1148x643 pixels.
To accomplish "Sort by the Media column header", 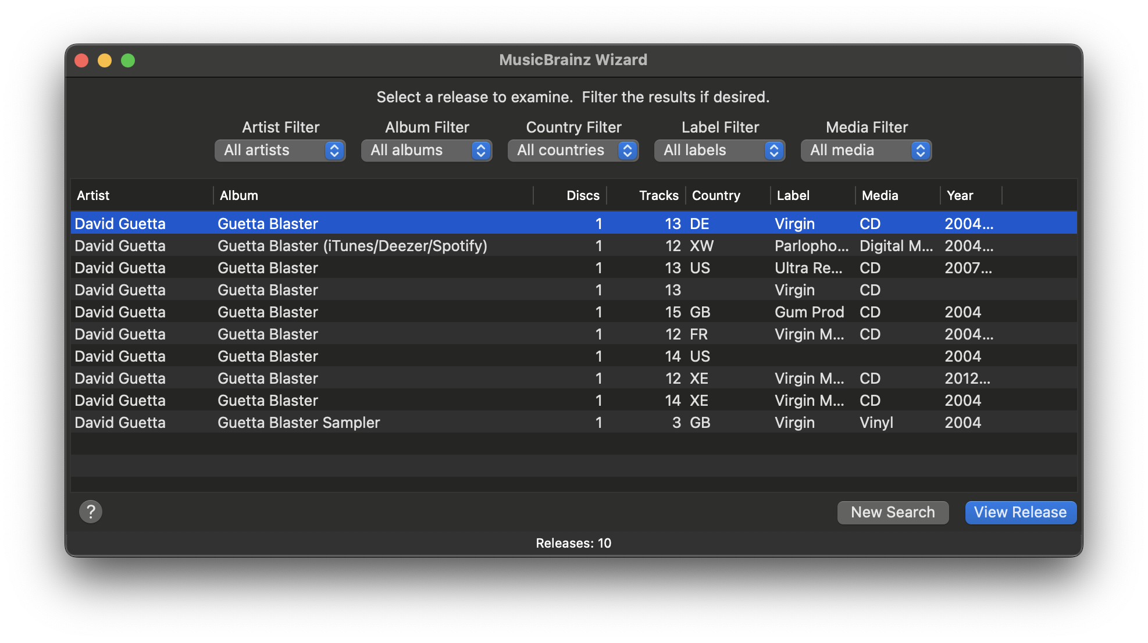I will 898,195.
